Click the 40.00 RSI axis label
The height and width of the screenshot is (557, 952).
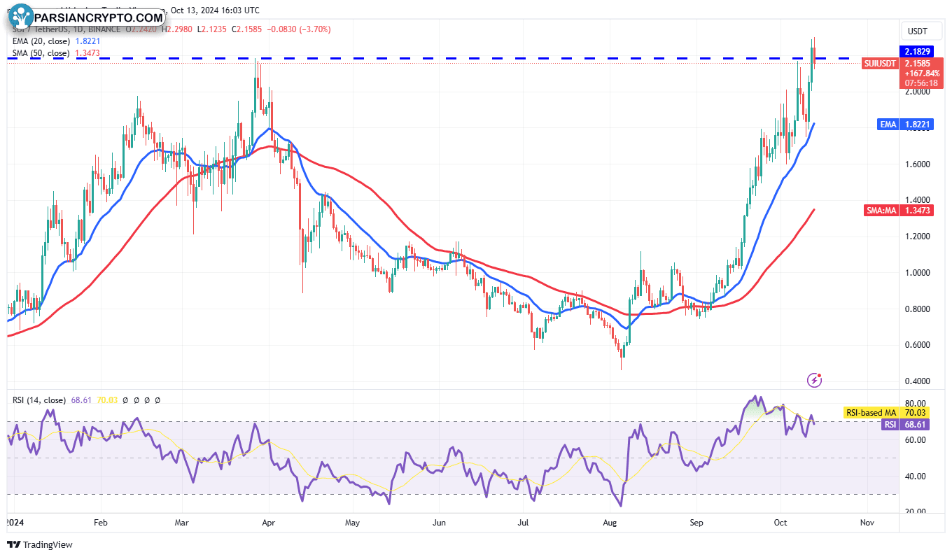(x=916, y=477)
